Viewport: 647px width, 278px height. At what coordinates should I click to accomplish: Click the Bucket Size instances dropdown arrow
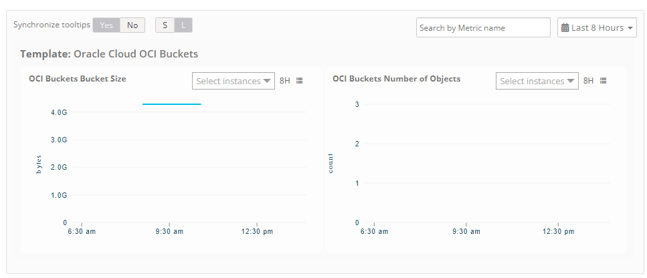(268, 81)
